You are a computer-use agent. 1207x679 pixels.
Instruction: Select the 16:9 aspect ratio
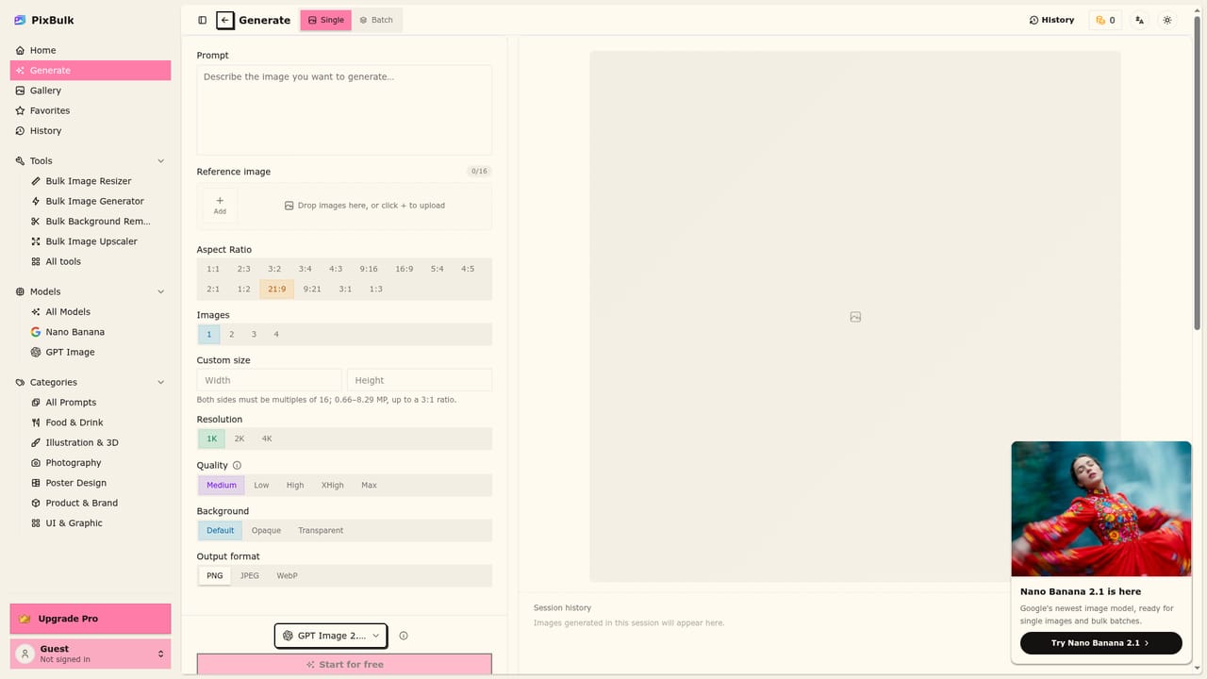click(x=404, y=269)
